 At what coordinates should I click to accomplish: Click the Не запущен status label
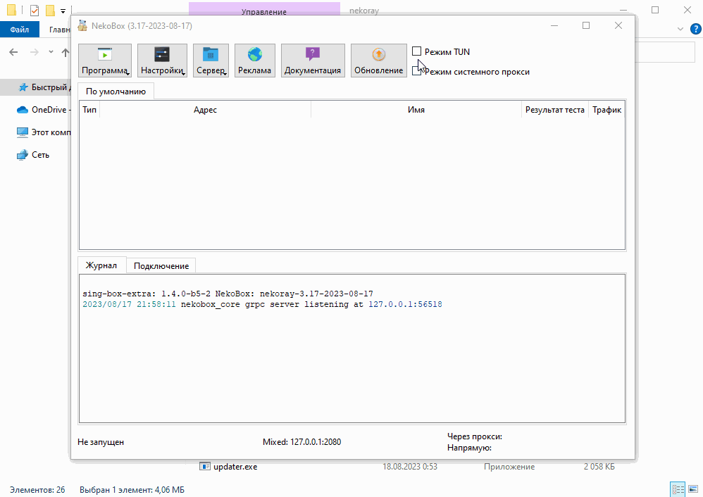click(101, 442)
